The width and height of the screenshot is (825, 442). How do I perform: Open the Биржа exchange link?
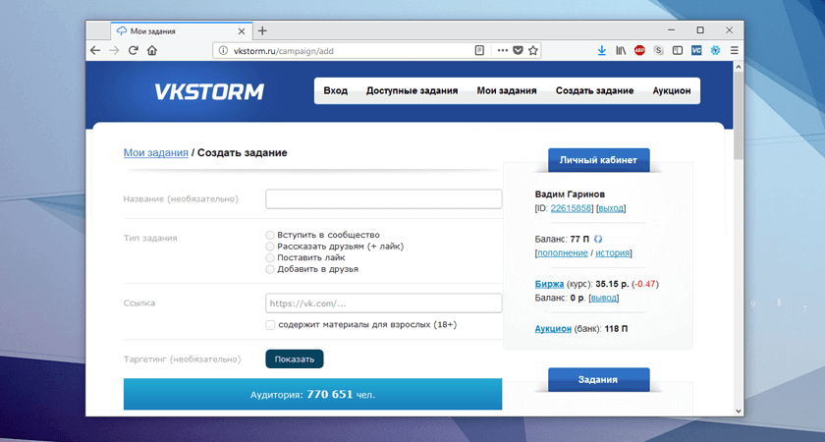pos(549,284)
